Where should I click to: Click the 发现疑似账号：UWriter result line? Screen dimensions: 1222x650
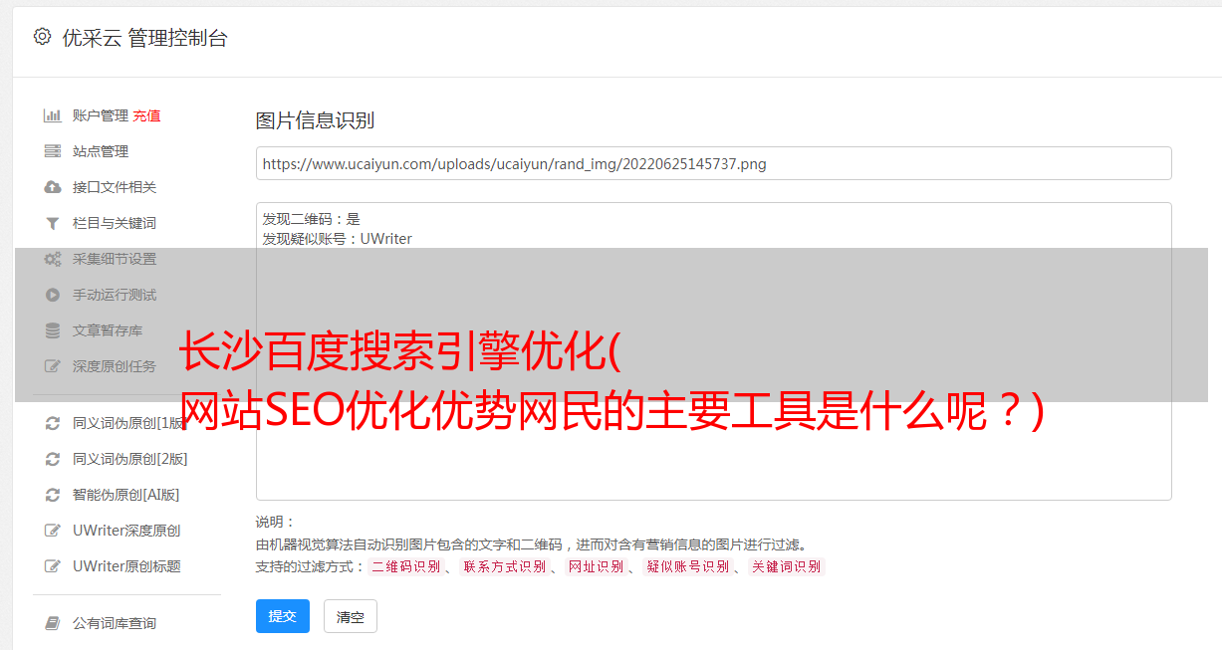[337, 239]
